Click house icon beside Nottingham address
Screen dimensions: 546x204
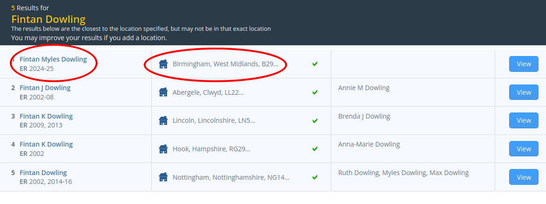(163, 177)
